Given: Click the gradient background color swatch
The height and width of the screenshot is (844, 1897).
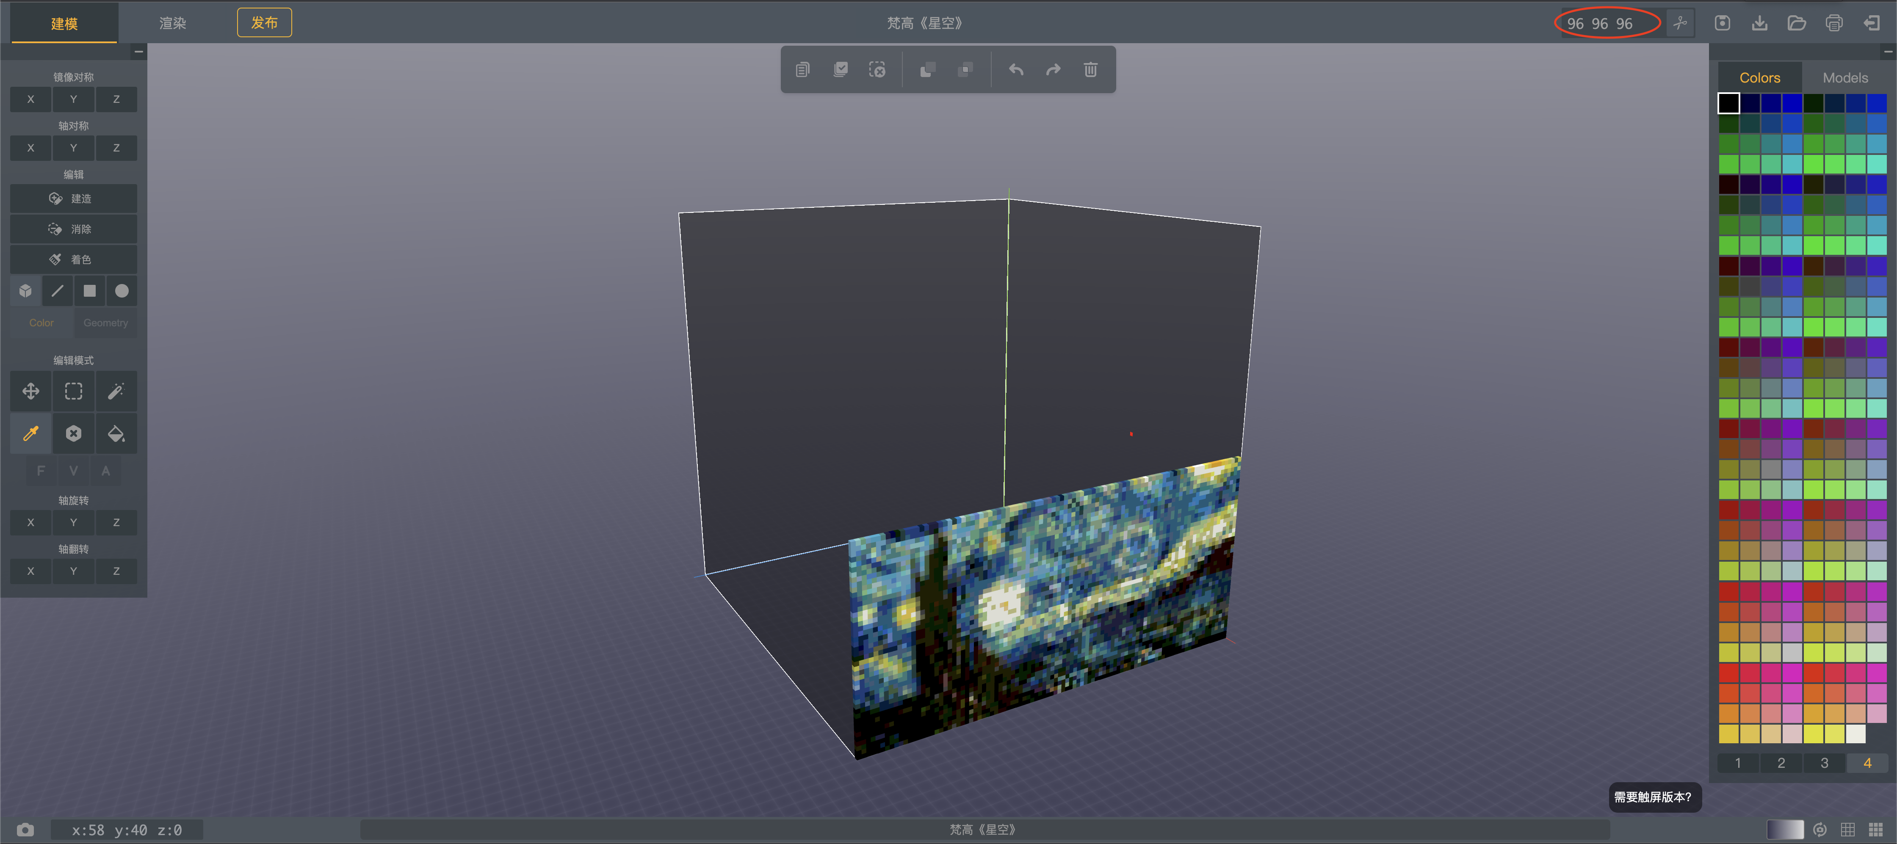Looking at the screenshot, I should [1784, 830].
